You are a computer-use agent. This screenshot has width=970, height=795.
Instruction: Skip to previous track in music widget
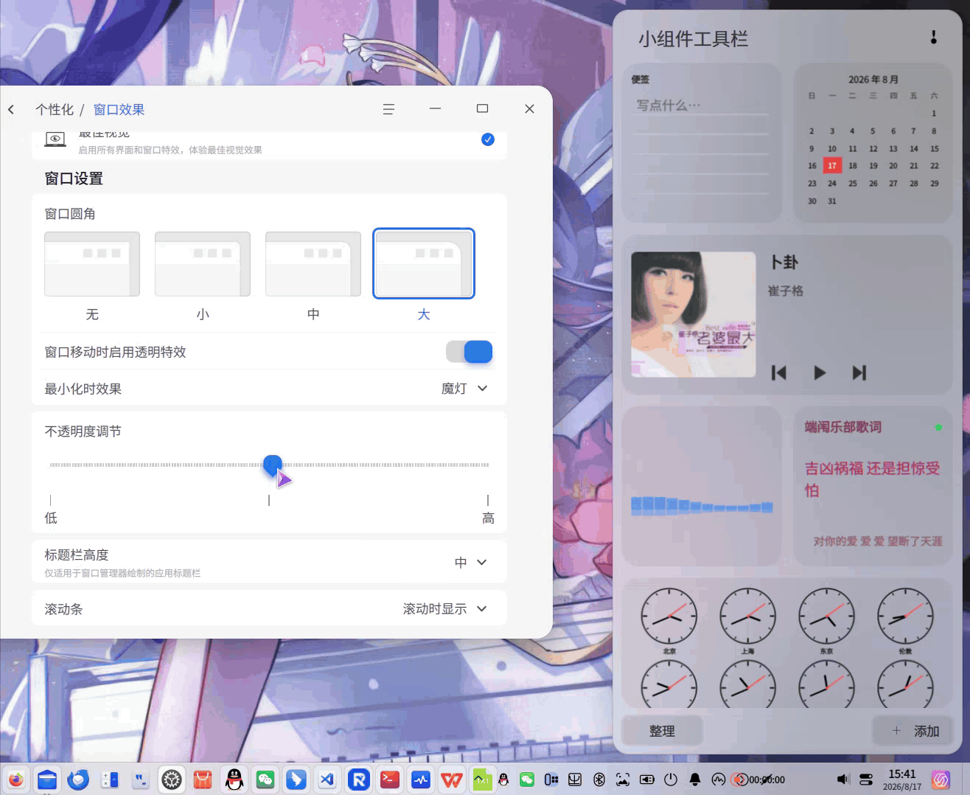pyautogui.click(x=779, y=373)
